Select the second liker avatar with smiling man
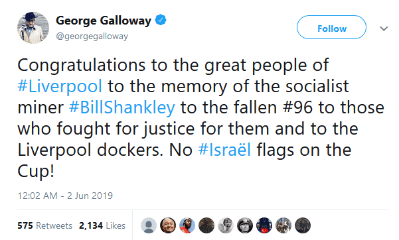This screenshot has width=399, height=240. [x=168, y=225]
